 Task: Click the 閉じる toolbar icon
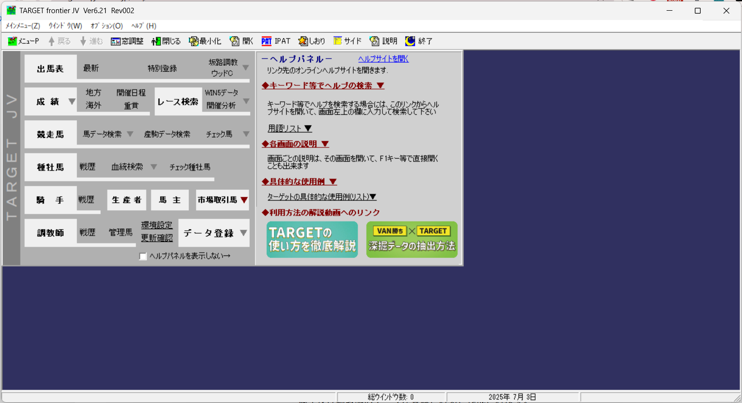click(x=156, y=41)
